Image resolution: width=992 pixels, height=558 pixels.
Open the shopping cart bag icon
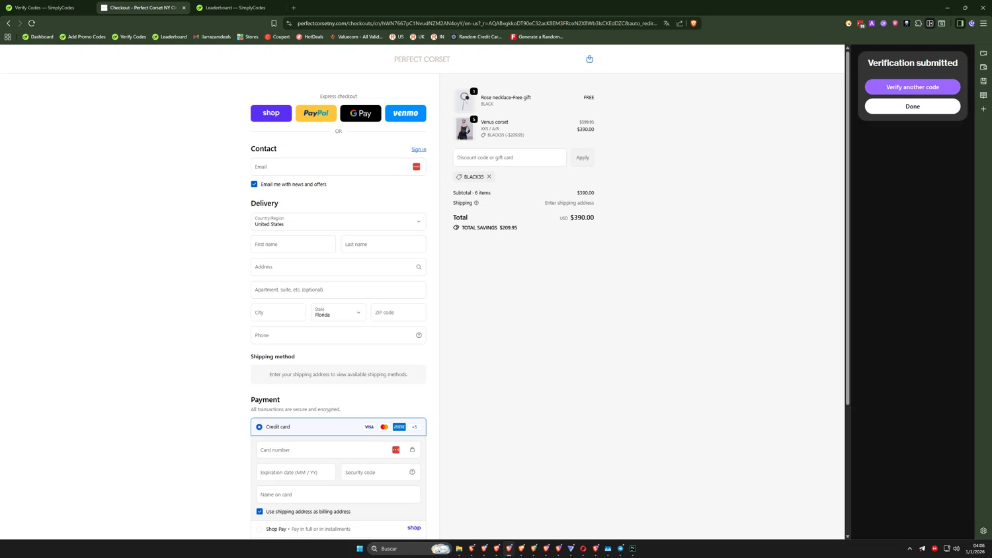(x=589, y=59)
